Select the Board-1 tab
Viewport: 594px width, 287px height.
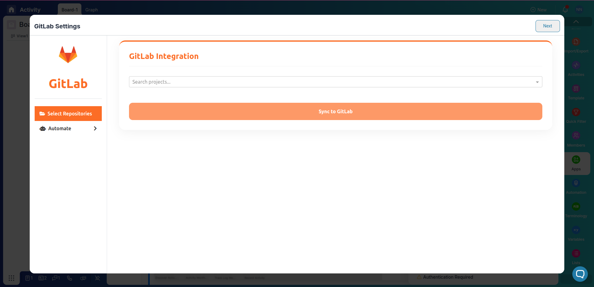pyautogui.click(x=69, y=10)
